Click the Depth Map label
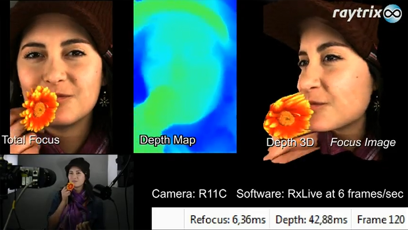This screenshot has width=408, height=230. point(167,140)
